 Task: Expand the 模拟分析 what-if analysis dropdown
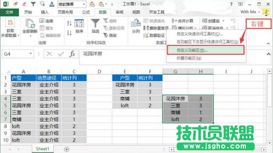click(x=195, y=28)
